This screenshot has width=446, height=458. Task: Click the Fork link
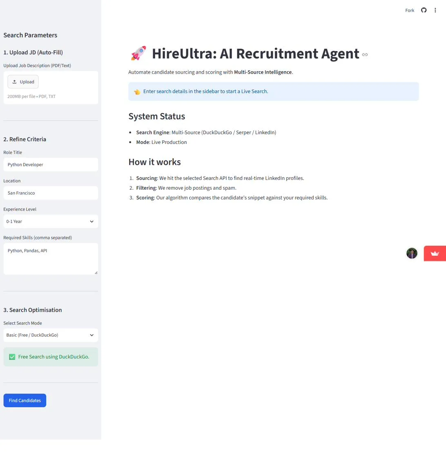(x=410, y=10)
